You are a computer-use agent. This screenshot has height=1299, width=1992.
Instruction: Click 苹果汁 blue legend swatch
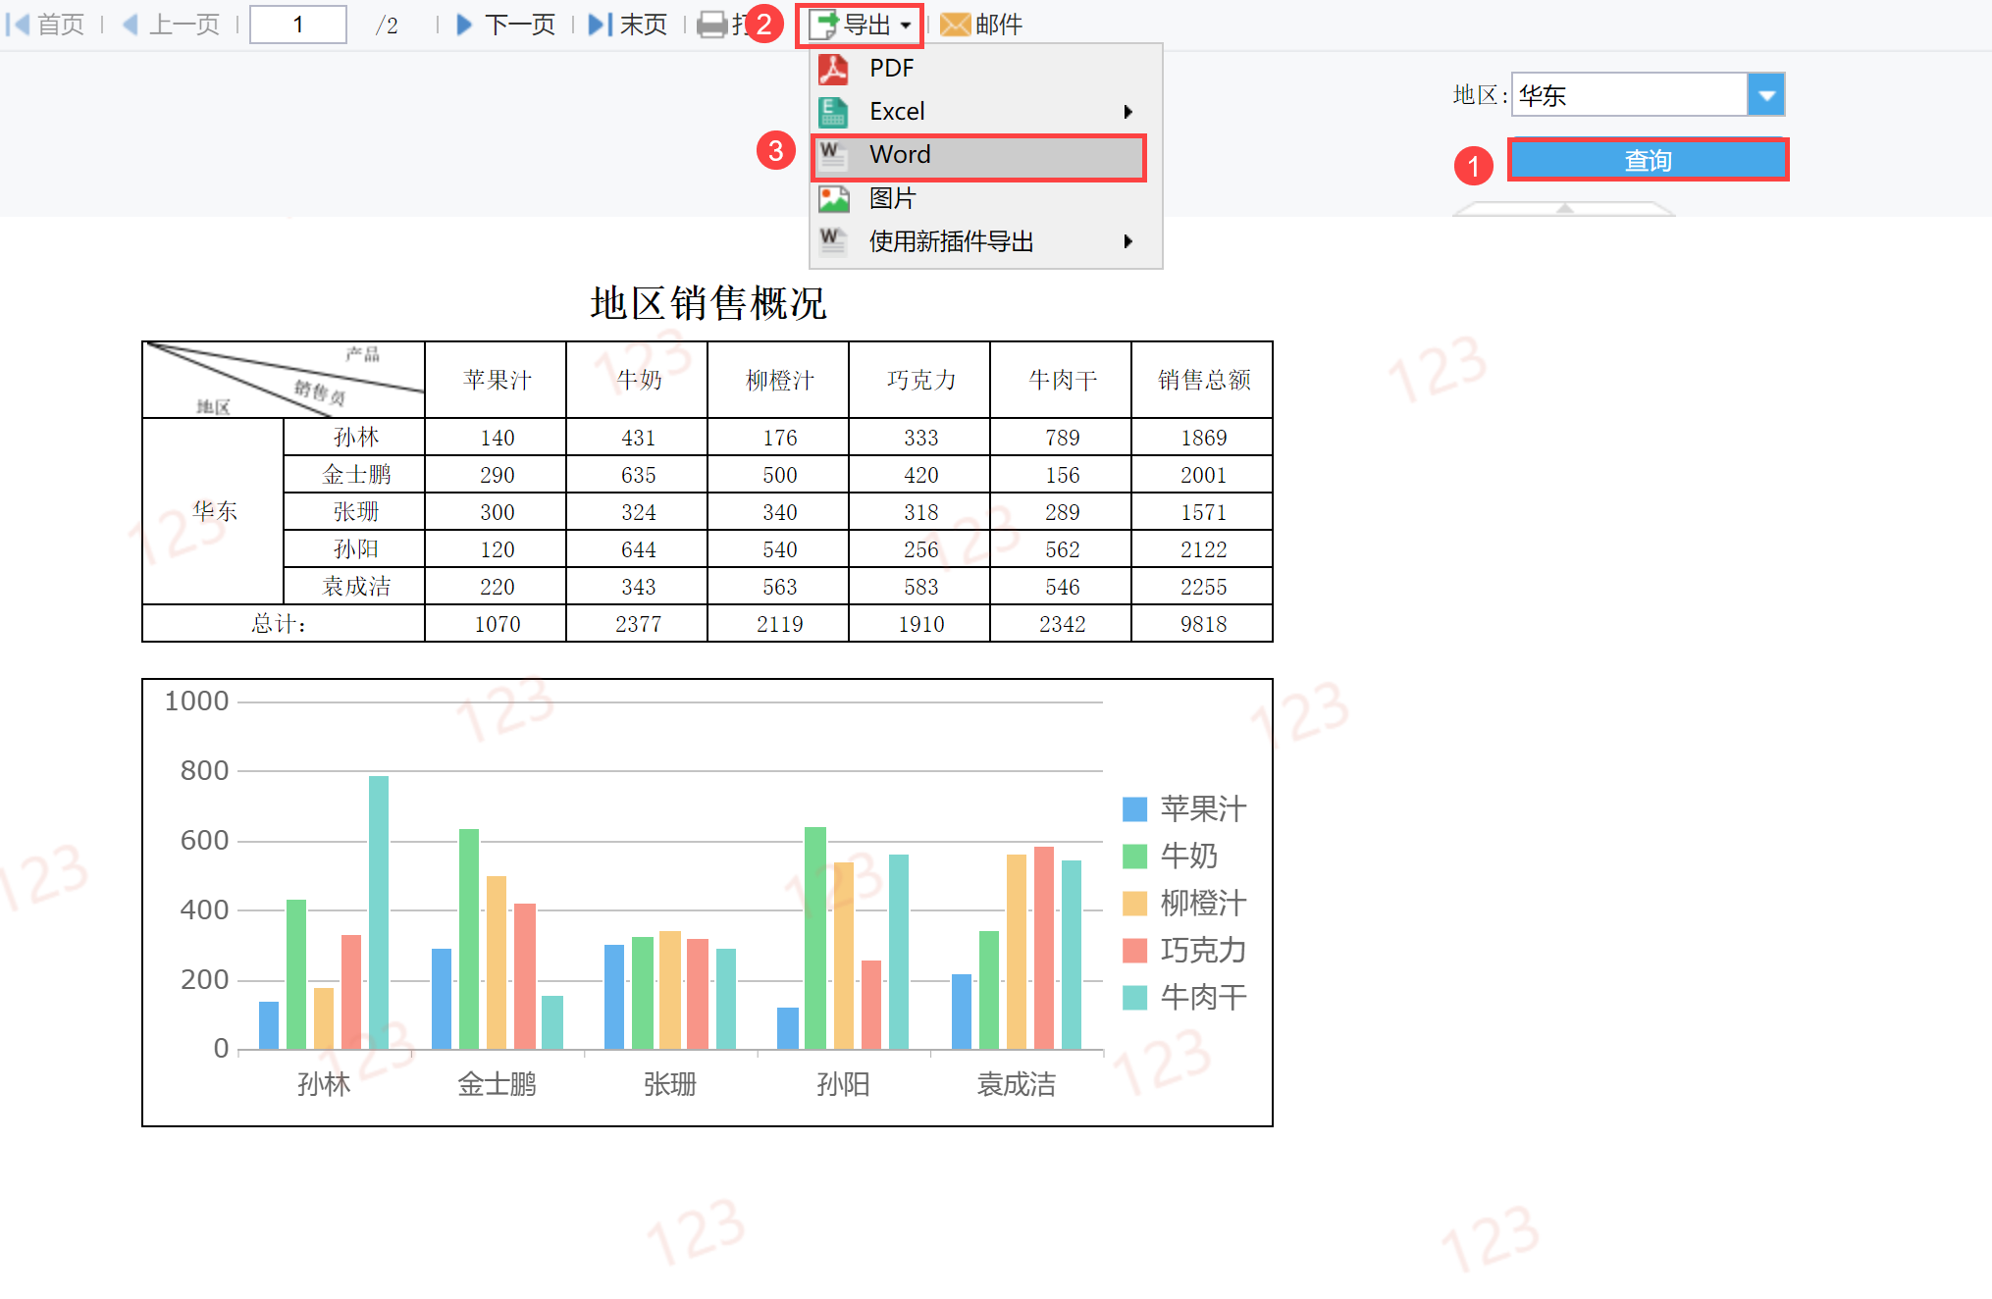[1134, 809]
